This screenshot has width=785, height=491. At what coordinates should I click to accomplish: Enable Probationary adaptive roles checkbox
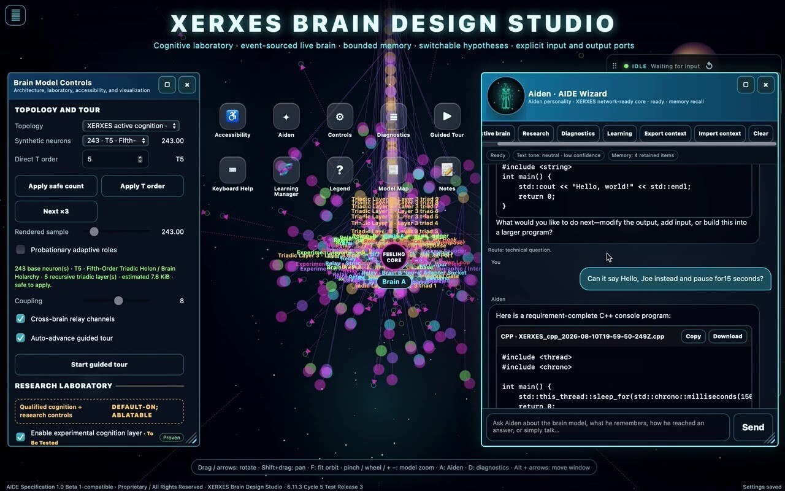point(21,250)
